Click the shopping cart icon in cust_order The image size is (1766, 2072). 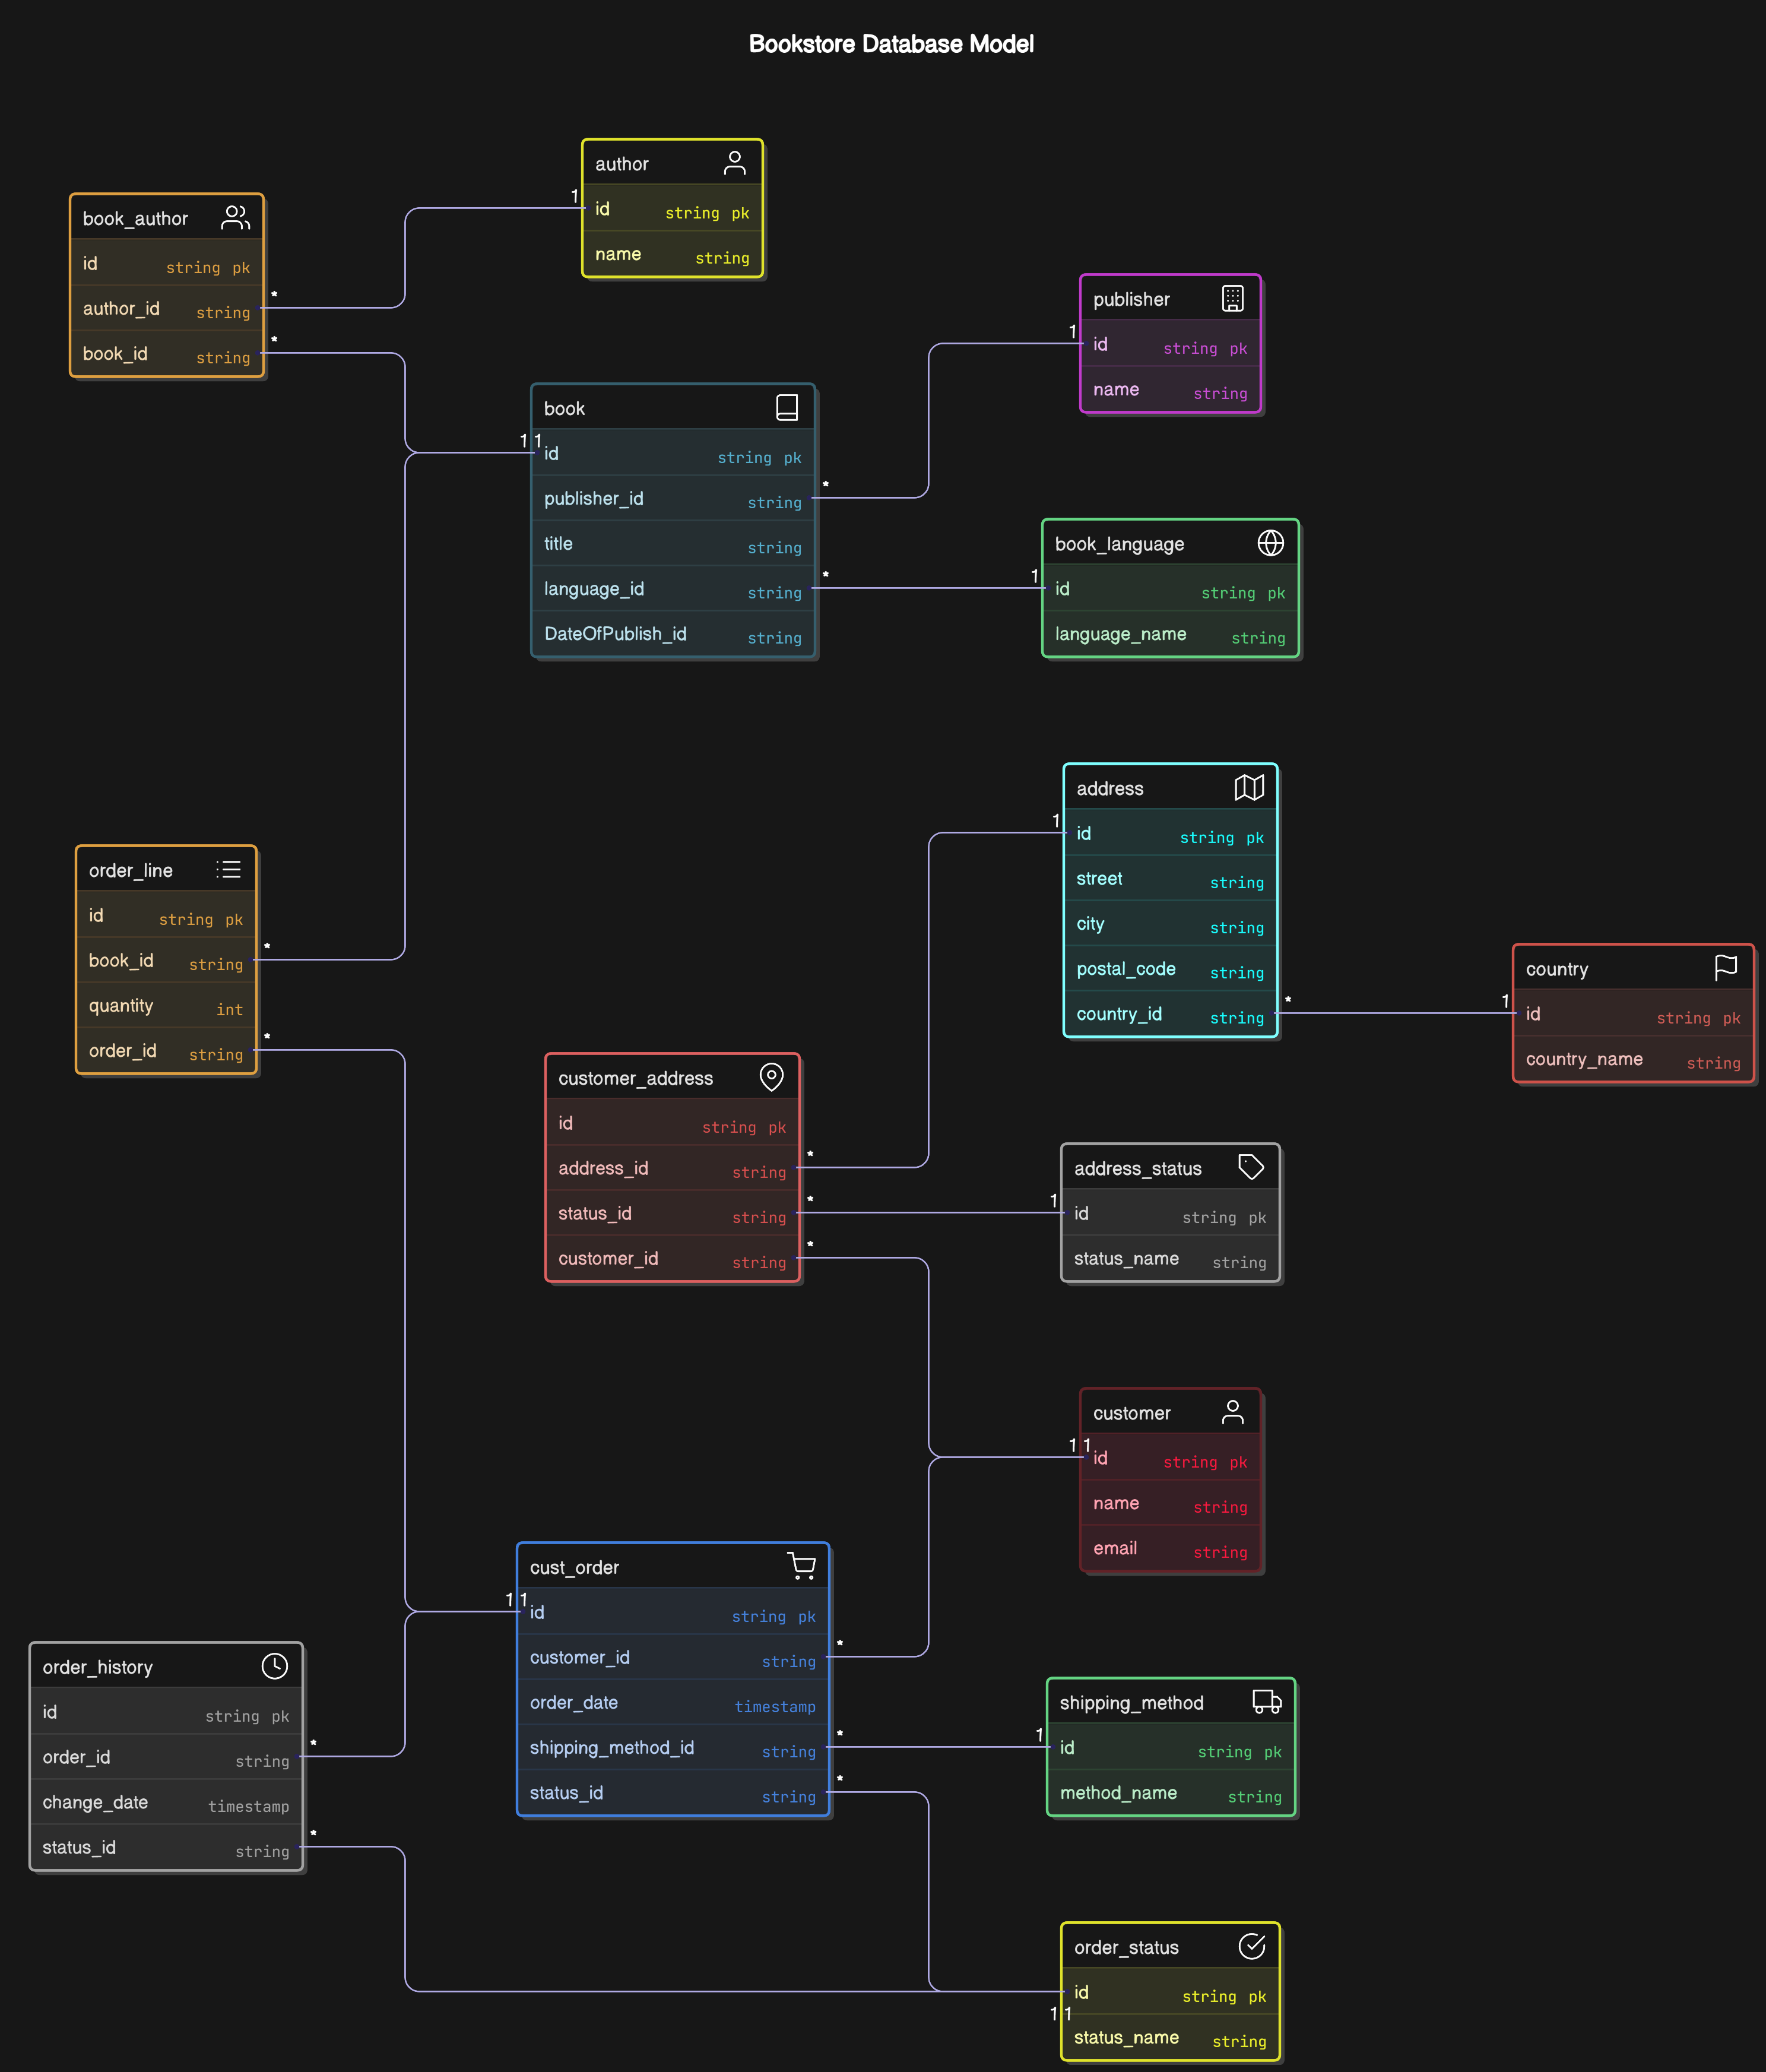[801, 1566]
